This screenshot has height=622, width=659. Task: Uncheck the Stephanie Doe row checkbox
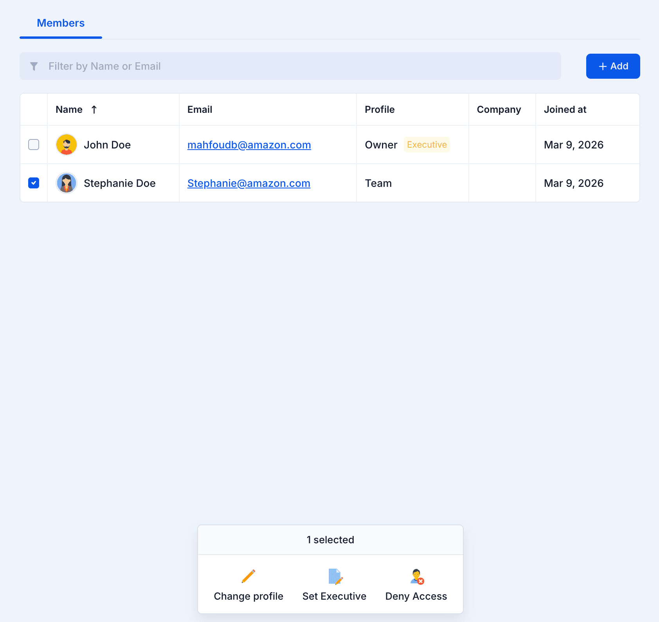pyautogui.click(x=34, y=183)
